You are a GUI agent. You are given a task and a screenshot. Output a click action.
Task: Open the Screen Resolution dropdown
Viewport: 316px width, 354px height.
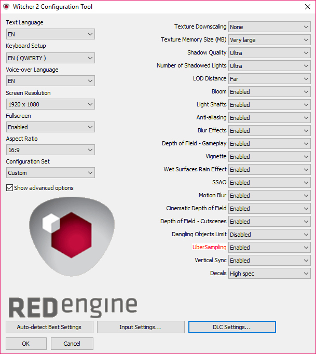point(50,104)
